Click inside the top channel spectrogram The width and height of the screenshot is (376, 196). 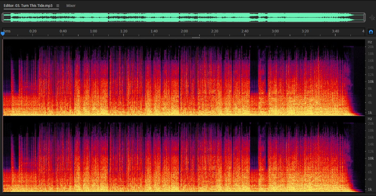tap(184, 77)
